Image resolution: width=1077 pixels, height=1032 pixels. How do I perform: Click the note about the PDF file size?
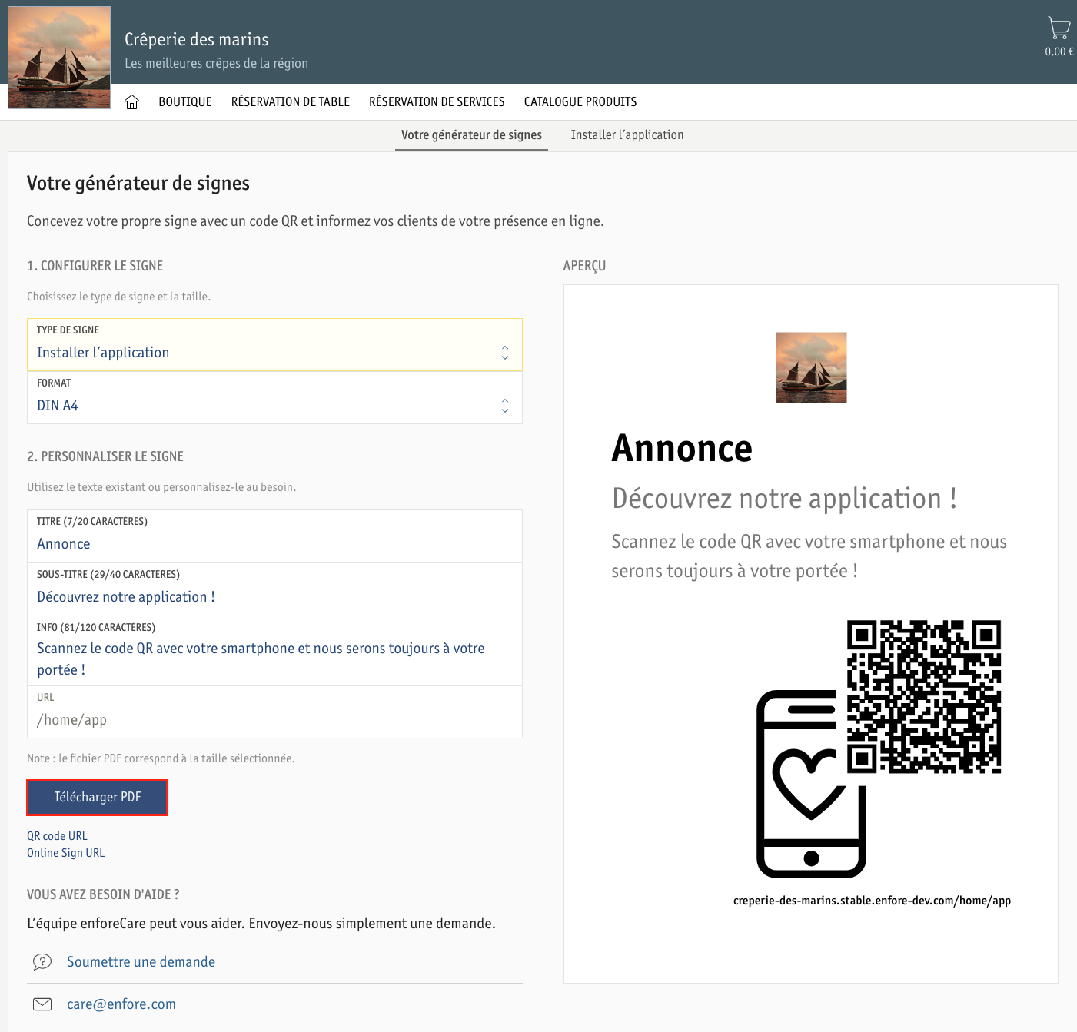[161, 758]
